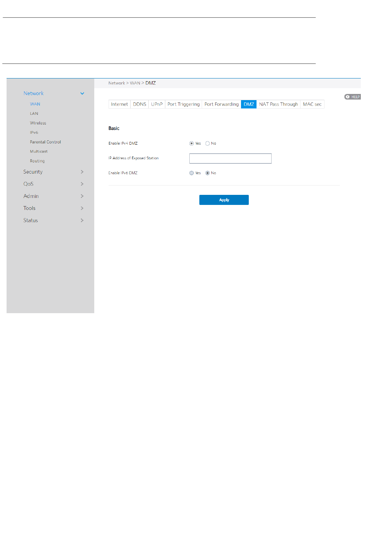Open IPv6 in the sidebar

tap(34, 133)
